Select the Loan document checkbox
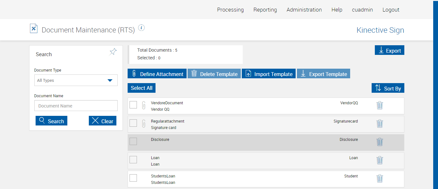Image resolution: width=438 pixels, height=189 pixels. (133, 160)
